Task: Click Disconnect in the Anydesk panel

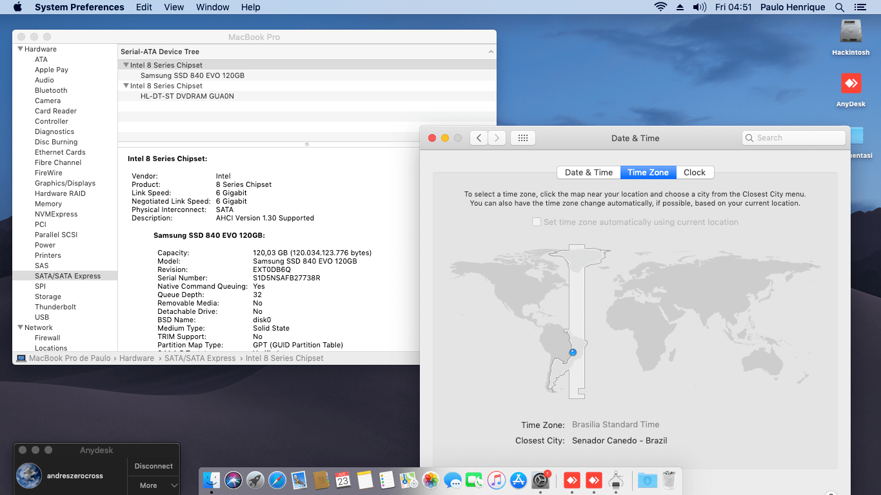Action: [x=153, y=466]
